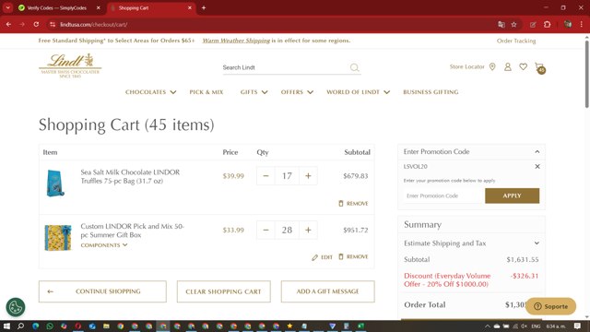Focus the Enter Promotion Code input
The image size is (590, 332).
pyautogui.click(x=442, y=196)
